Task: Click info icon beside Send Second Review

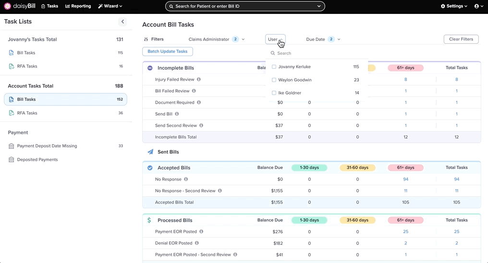Action: 201,126
